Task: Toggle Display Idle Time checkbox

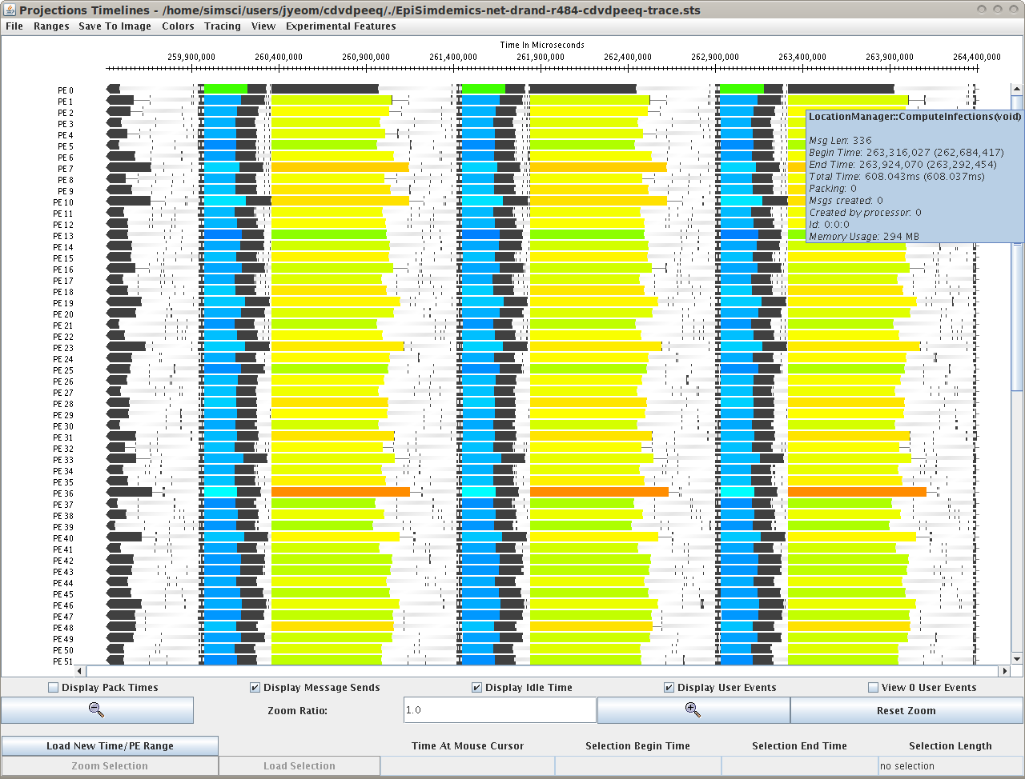Action: pyautogui.click(x=477, y=687)
